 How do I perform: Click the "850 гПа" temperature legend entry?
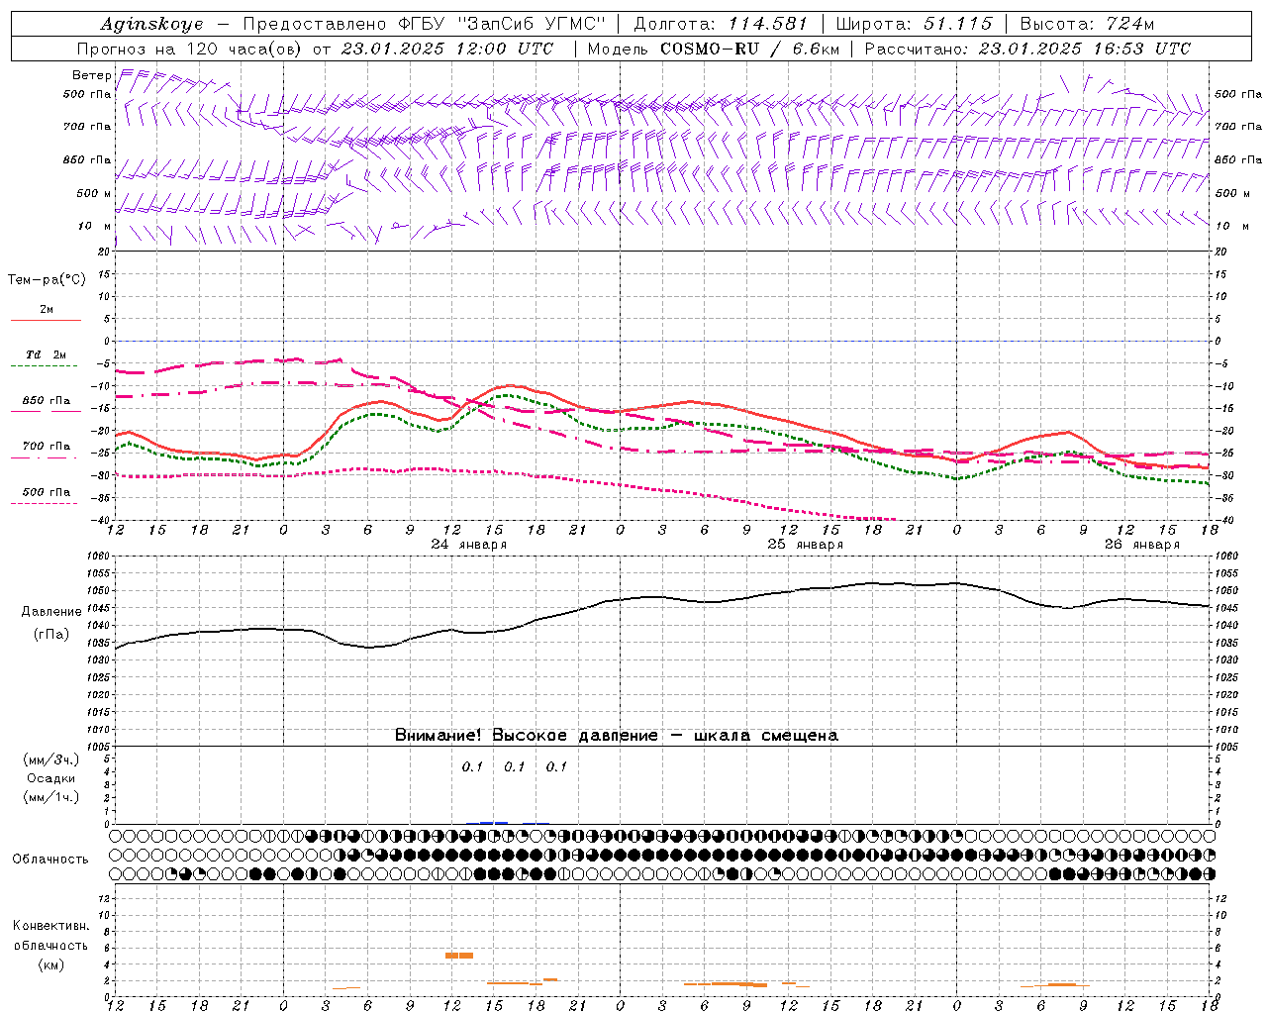47,400
